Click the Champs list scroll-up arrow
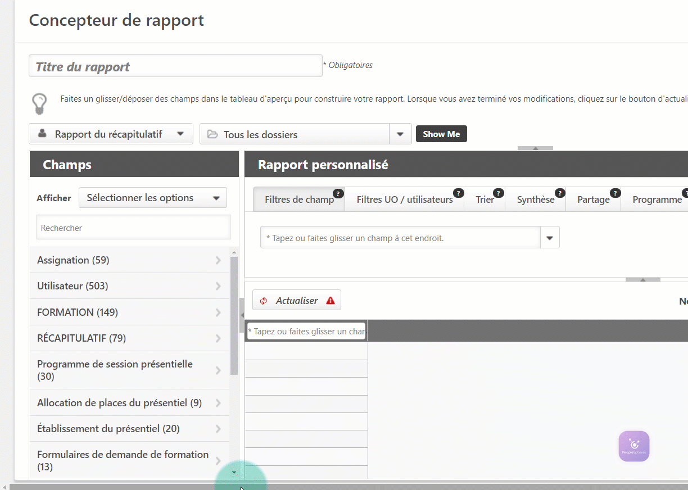 pyautogui.click(x=234, y=252)
